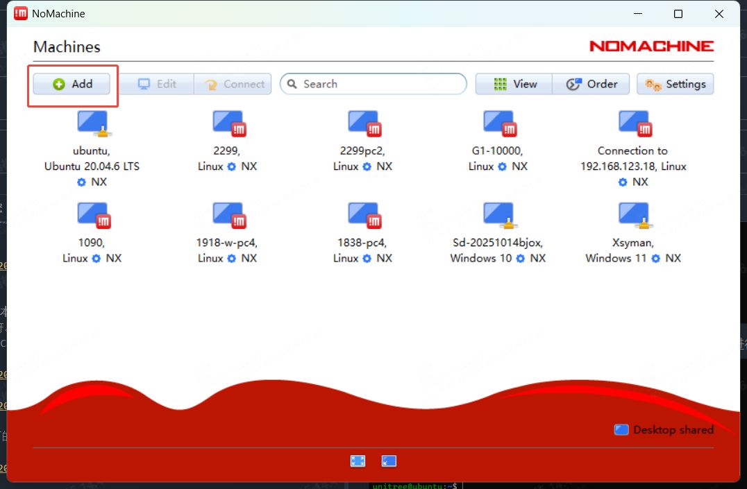Click the magnifier icon in Search

point(292,85)
